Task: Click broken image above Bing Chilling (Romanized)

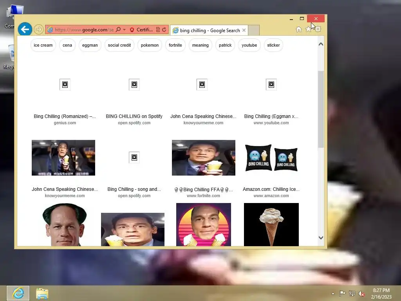Action: (x=65, y=85)
